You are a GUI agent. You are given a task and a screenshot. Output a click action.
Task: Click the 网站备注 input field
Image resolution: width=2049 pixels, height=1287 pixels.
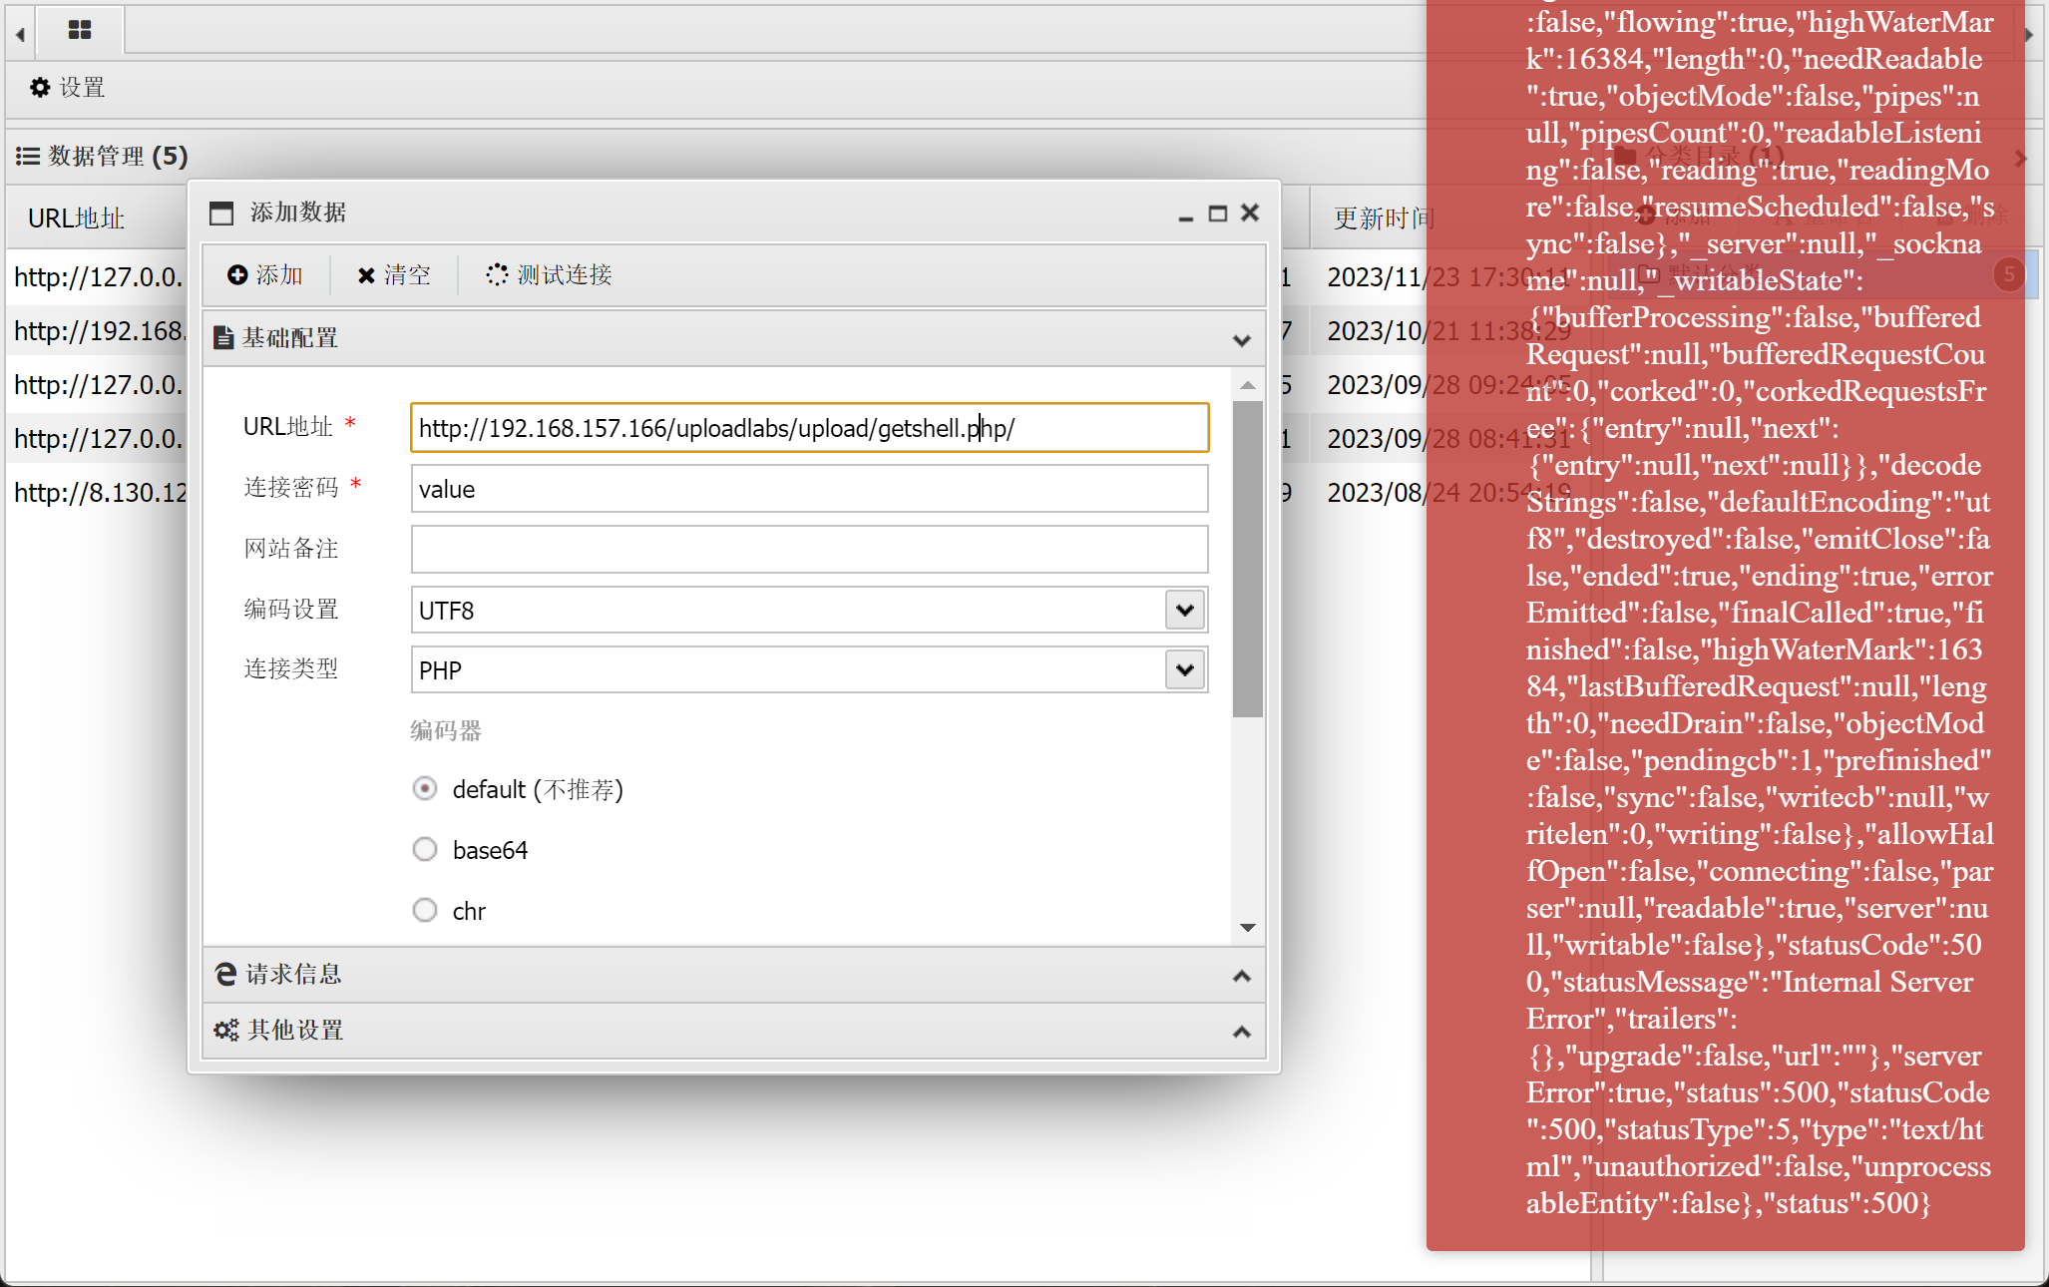click(x=808, y=549)
